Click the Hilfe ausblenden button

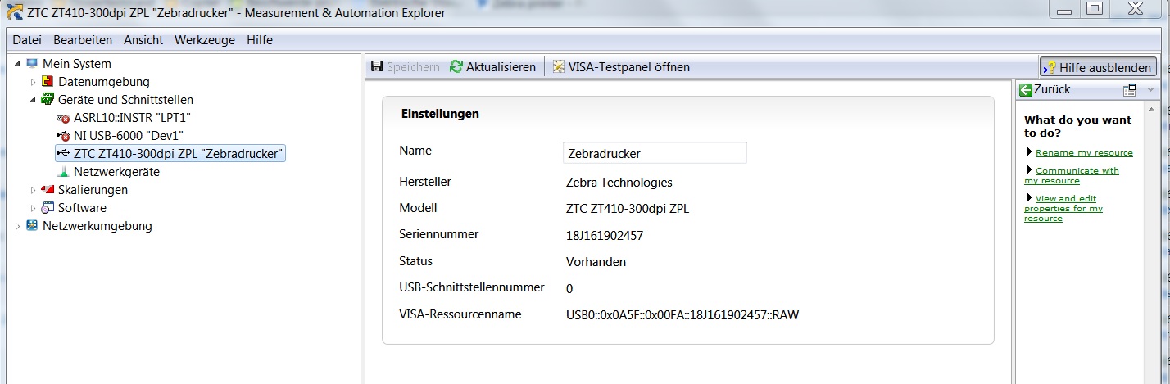(x=1098, y=67)
